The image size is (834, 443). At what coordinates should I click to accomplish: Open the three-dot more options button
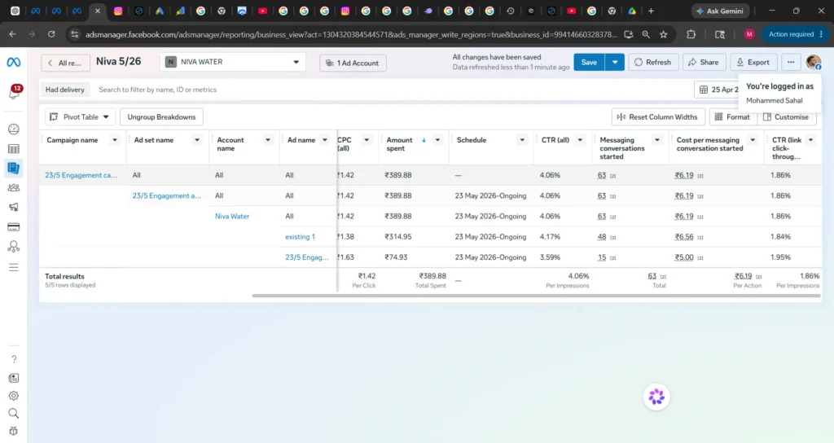pyautogui.click(x=791, y=62)
